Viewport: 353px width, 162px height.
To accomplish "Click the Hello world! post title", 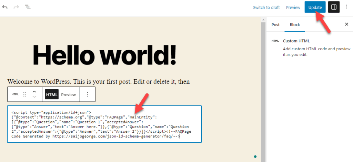I will point(104,54).
